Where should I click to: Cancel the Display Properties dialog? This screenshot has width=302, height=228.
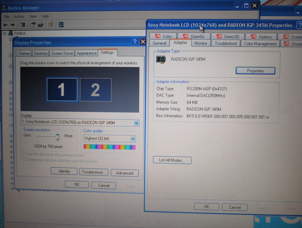(104, 185)
